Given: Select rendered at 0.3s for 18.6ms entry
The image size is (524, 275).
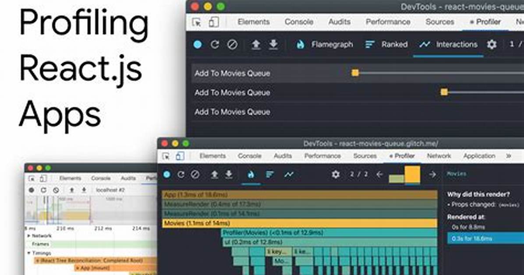Looking at the screenshot, I should [485, 239].
